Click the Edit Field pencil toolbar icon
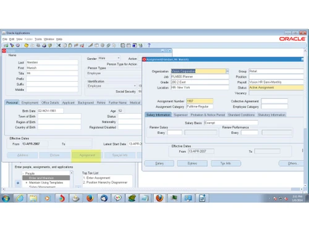Viewport: 309px width, 232px height. (x=91, y=45)
